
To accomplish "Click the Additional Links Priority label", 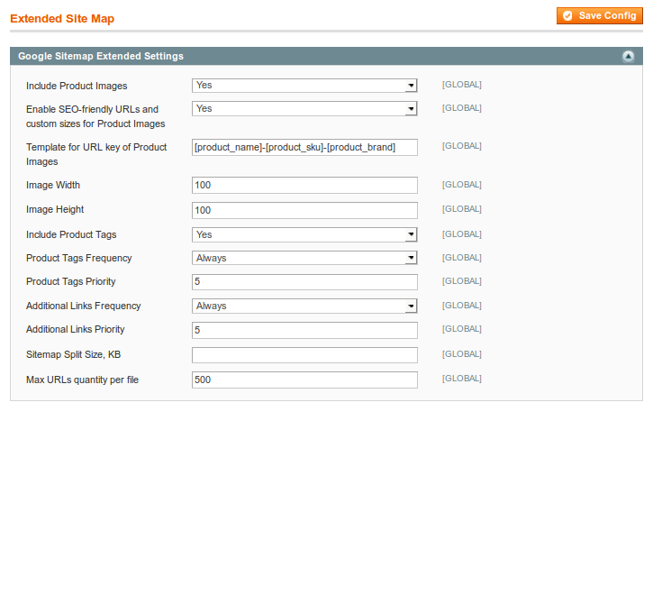I will pos(76,329).
